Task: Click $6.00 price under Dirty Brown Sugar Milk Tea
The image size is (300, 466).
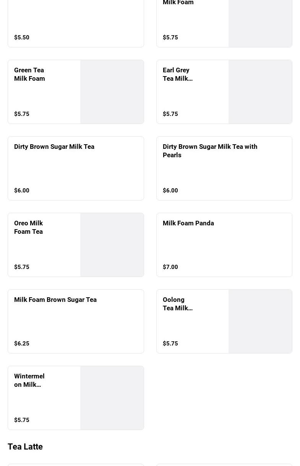Action: (x=22, y=191)
